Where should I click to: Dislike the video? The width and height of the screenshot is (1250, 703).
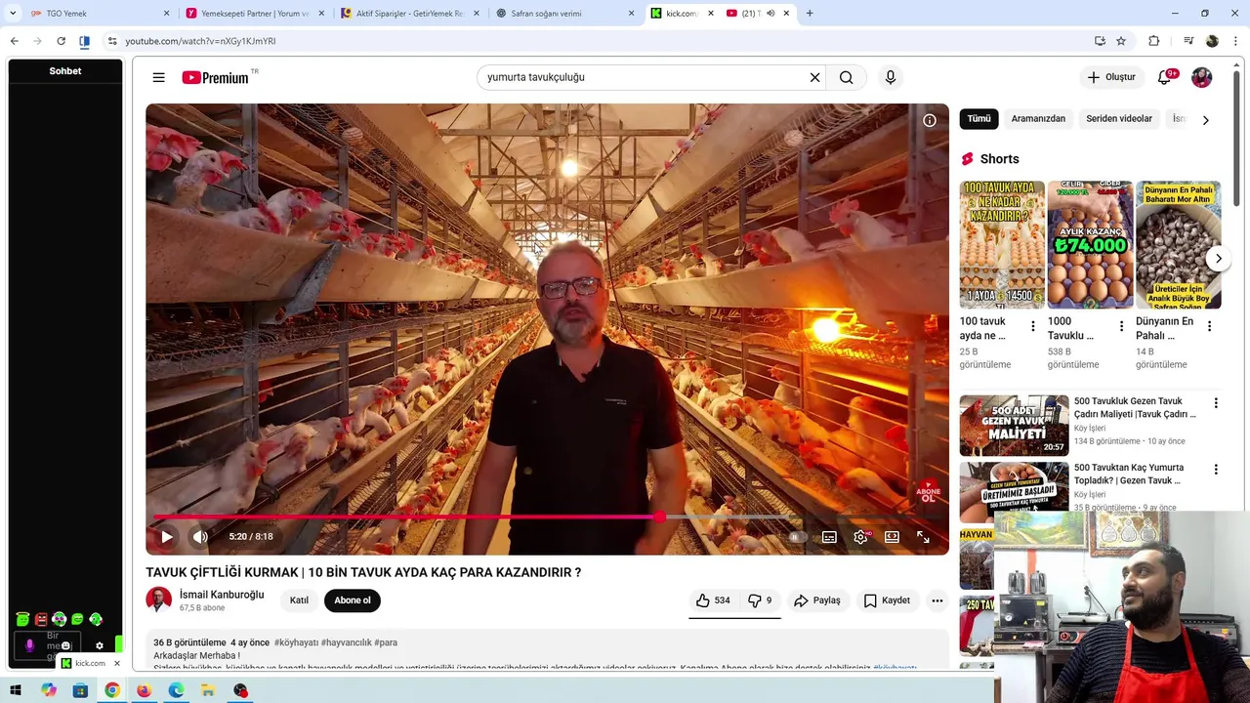[760, 600]
